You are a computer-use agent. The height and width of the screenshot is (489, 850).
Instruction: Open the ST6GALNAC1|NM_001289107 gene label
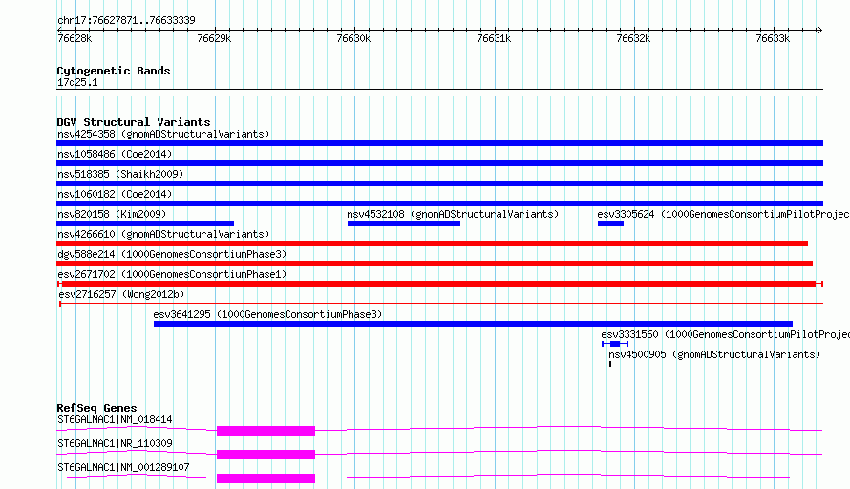click(x=123, y=467)
